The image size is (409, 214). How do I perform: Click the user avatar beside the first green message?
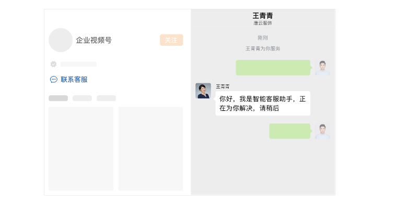pyautogui.click(x=322, y=68)
